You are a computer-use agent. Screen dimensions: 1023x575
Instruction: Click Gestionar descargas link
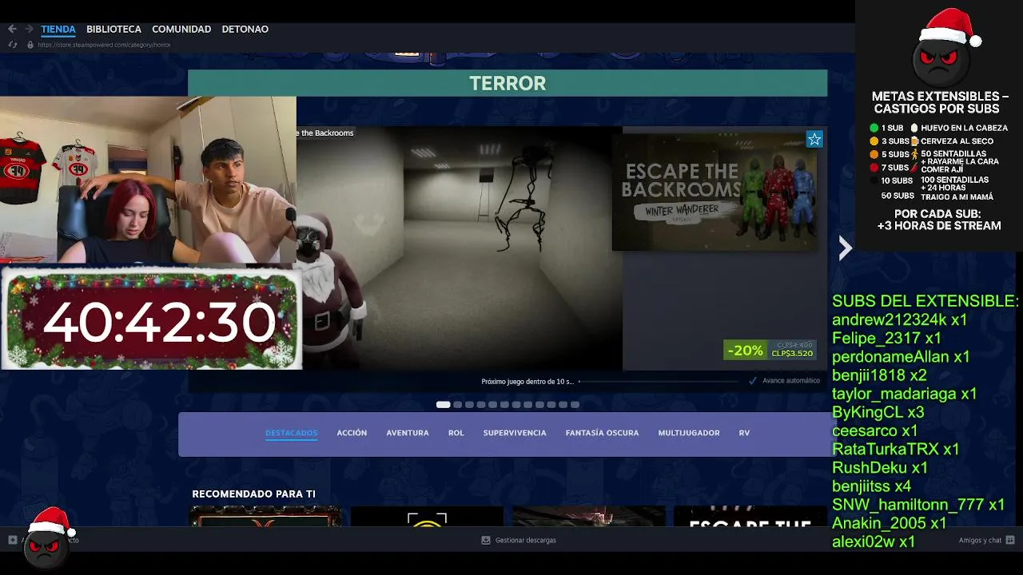525,540
